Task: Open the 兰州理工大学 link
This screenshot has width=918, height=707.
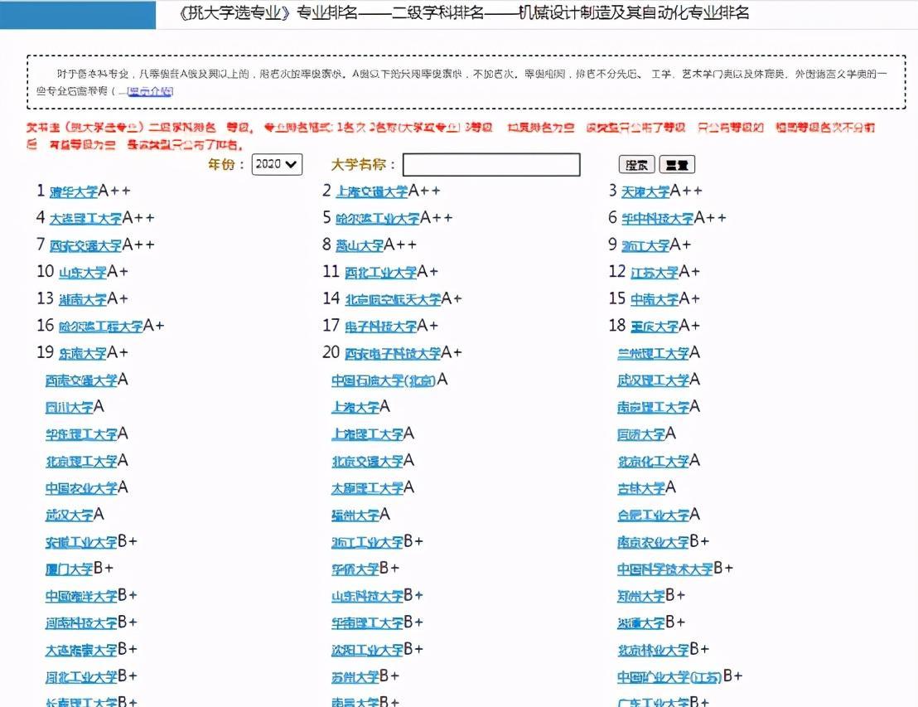Action: (x=654, y=353)
